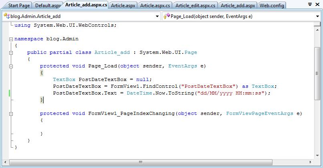The width and height of the screenshot is (323, 168).
Task: Open the Page_Load members dropdown
Action: tap(317, 16)
